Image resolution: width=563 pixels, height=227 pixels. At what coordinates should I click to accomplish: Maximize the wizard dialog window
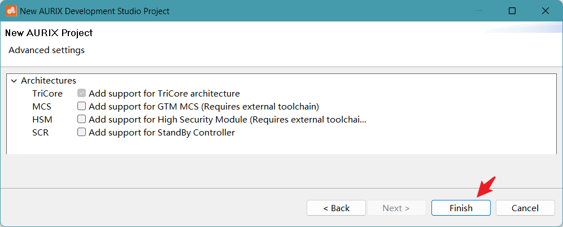512,11
